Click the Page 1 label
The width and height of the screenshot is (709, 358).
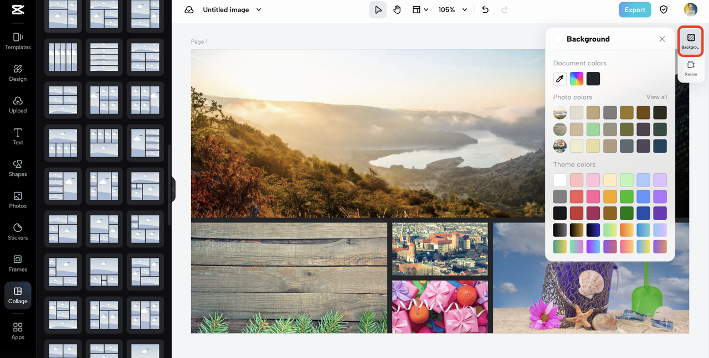tap(199, 41)
